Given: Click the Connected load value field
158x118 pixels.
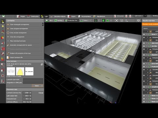Looking at the screenshot, I should click(x=27, y=99).
